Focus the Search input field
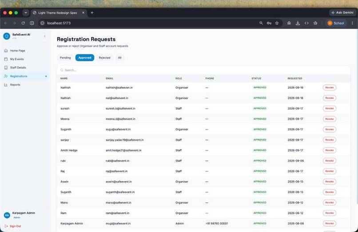The image size is (358, 232). tap(204, 70)
